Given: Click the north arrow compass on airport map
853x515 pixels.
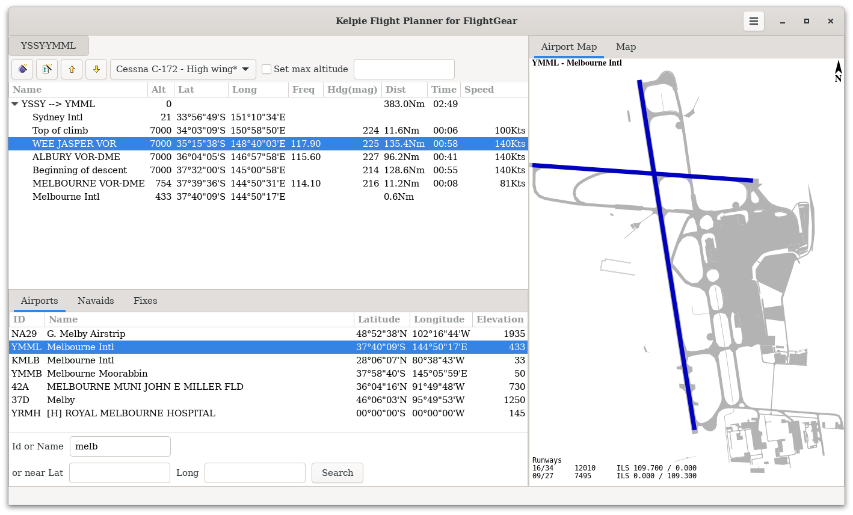Looking at the screenshot, I should (838, 71).
